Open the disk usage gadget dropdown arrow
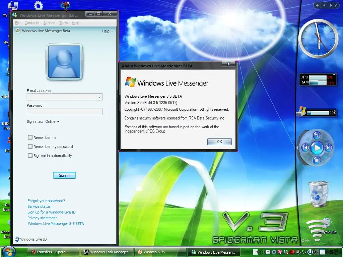 [x=335, y=110]
